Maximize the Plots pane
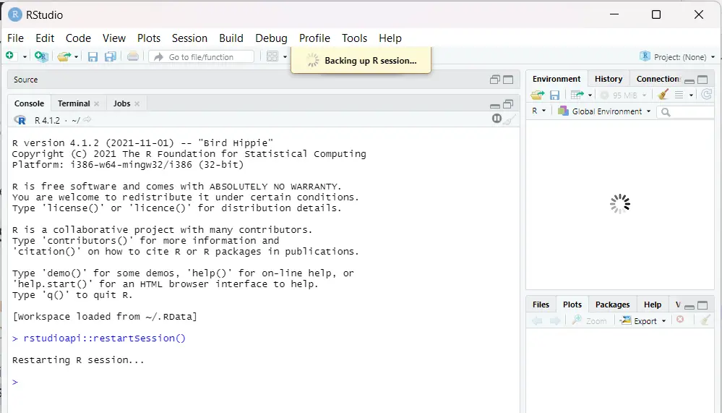This screenshot has height=413, width=722. pyautogui.click(x=702, y=305)
